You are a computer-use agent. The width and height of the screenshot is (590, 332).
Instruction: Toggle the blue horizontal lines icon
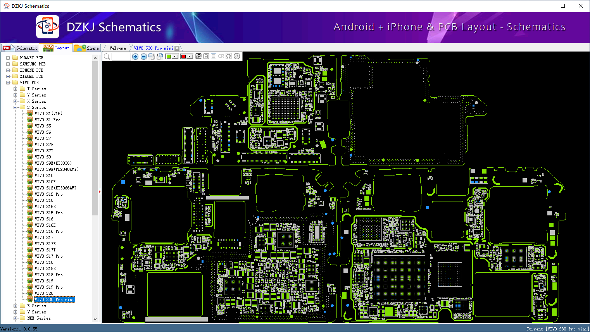coord(214,56)
